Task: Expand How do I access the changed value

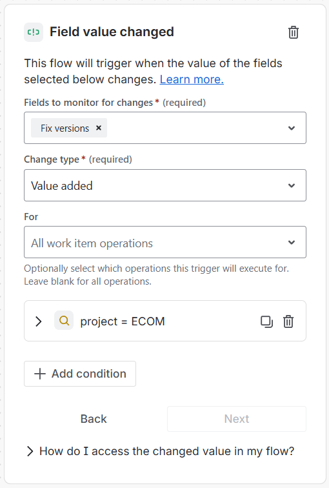Action: [x=161, y=451]
